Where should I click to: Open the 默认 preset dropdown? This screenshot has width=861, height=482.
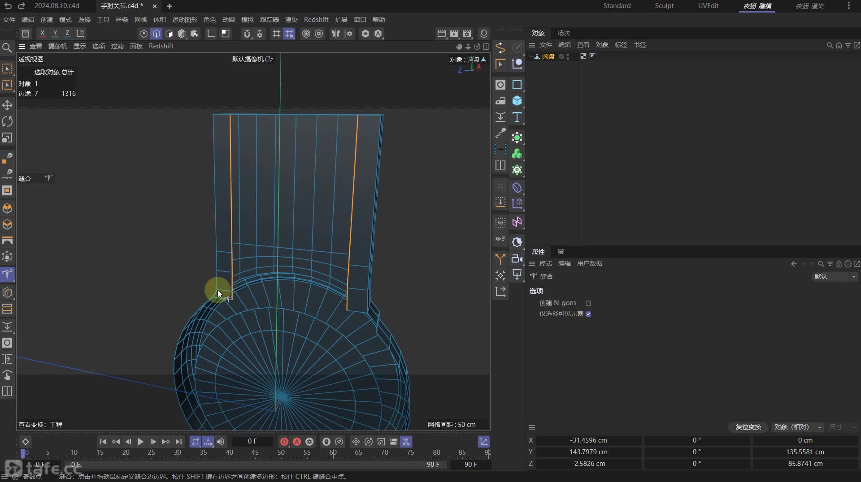pos(835,276)
